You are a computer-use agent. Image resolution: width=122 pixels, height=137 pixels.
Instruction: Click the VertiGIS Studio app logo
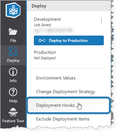point(13,10)
